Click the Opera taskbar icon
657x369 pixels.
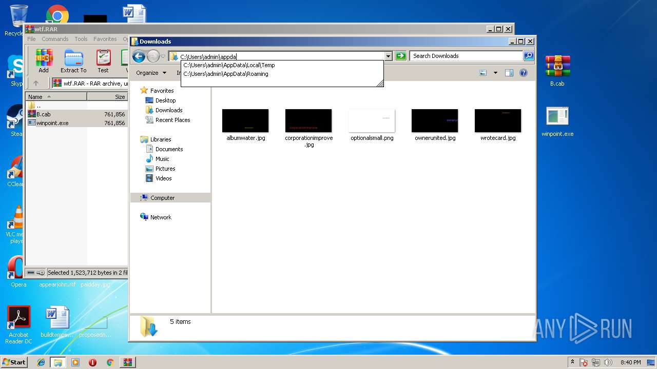pos(92,362)
